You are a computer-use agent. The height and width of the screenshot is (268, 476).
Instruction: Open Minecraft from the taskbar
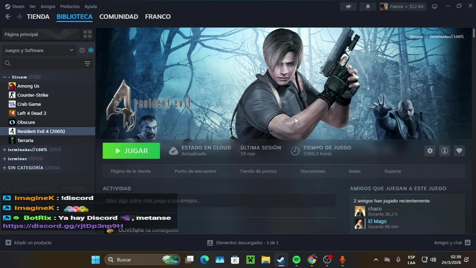coord(250,259)
